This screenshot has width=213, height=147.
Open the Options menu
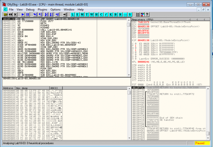point(55,10)
